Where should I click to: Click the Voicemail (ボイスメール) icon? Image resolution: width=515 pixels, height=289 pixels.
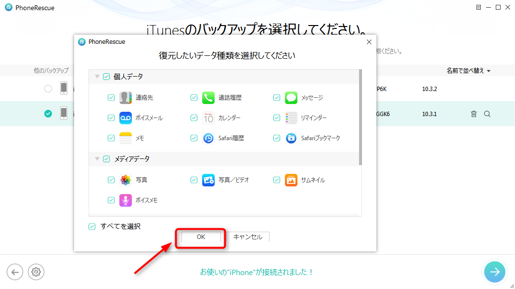click(126, 118)
